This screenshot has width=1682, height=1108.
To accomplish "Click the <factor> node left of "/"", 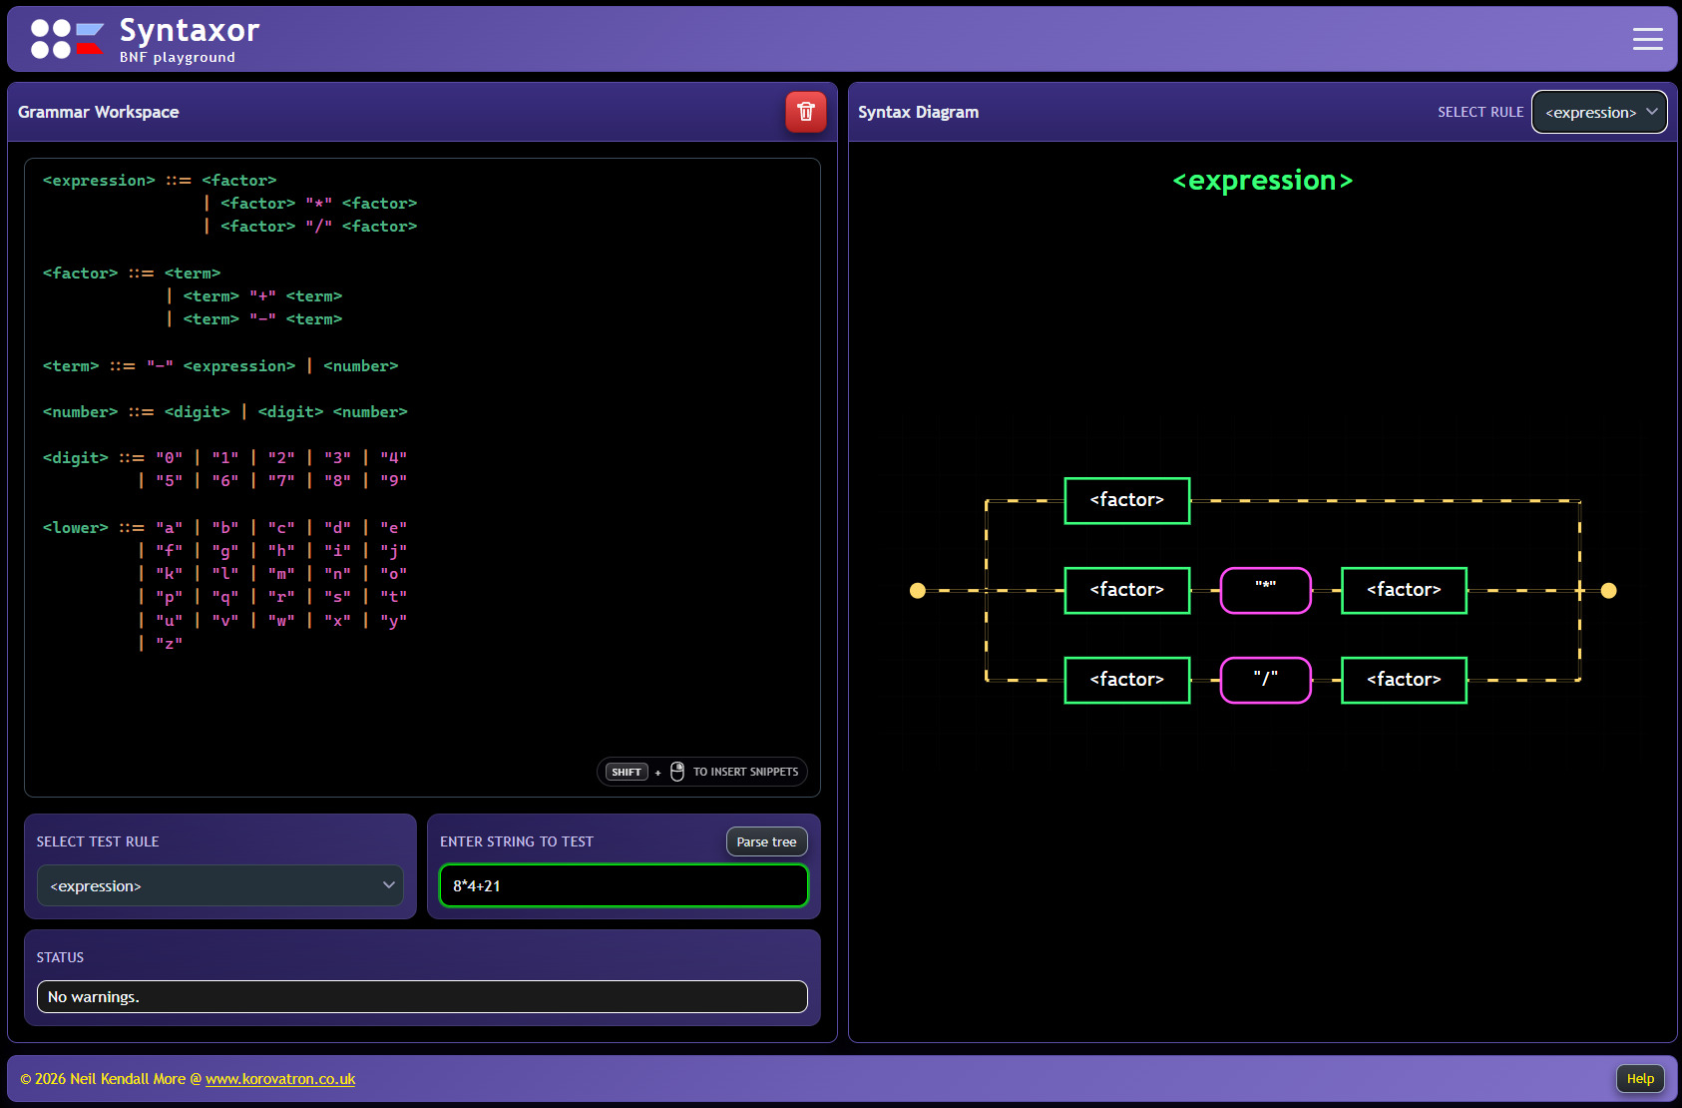I will [1127, 680].
